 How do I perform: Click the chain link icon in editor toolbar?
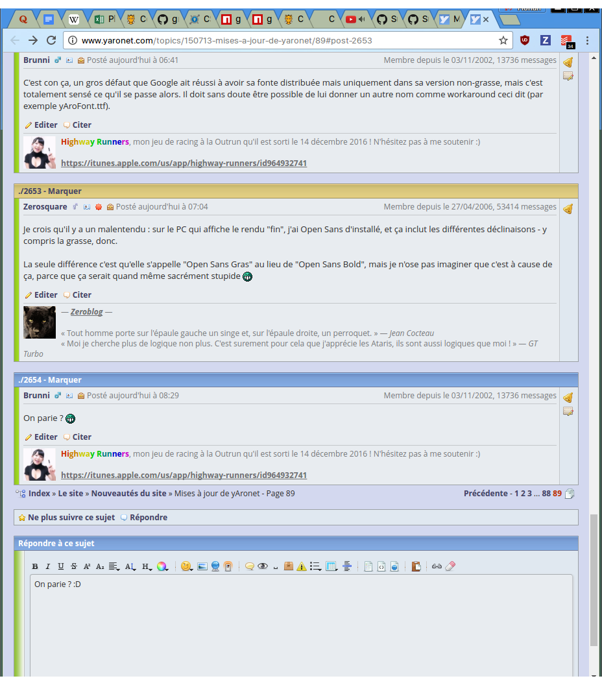[x=437, y=566]
